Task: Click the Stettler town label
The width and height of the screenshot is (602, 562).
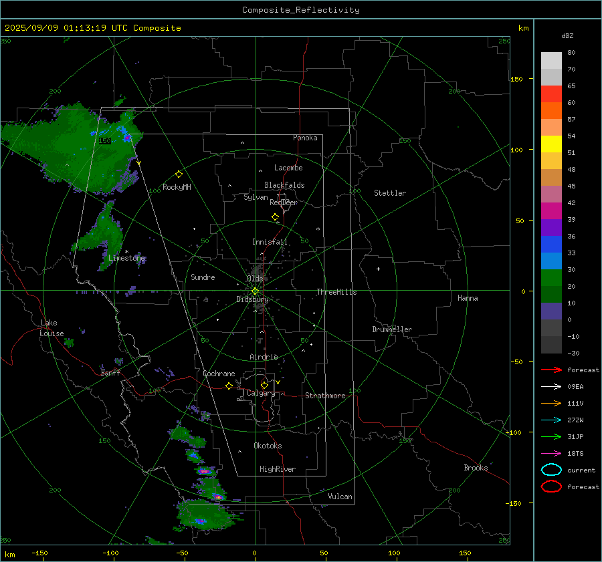Action: click(x=390, y=193)
